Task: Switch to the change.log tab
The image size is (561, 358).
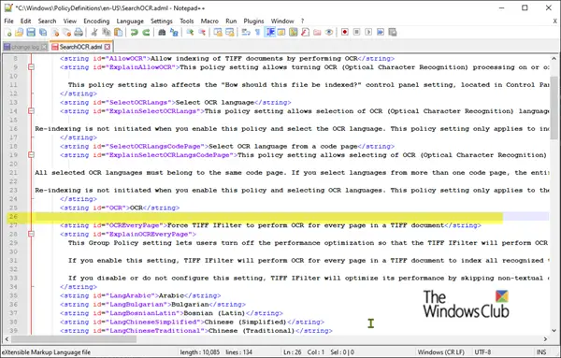Action: point(25,47)
